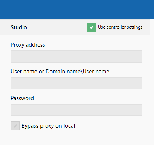Select the Studio section heading
The height and width of the screenshot is (145, 154).
(x=19, y=27)
